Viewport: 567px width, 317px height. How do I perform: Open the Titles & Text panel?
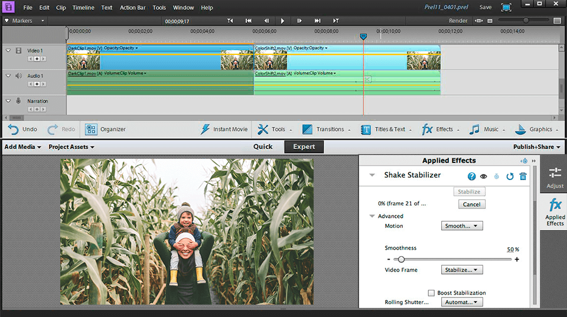(x=386, y=129)
